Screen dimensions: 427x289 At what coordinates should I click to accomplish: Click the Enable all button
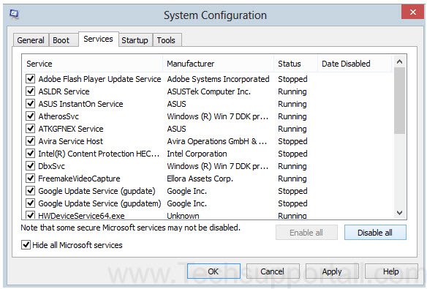click(306, 233)
